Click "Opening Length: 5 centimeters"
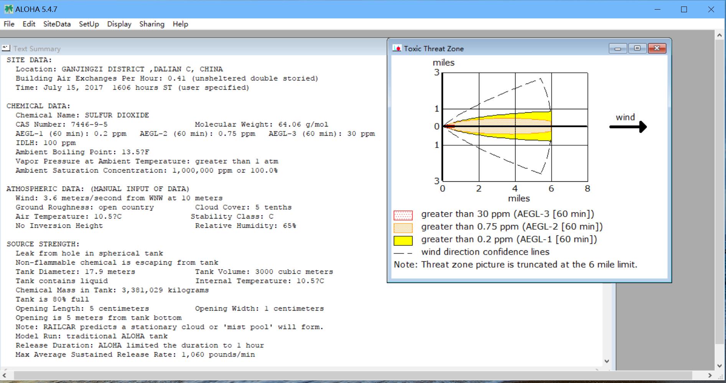This screenshot has height=383, width=726. tap(82, 309)
